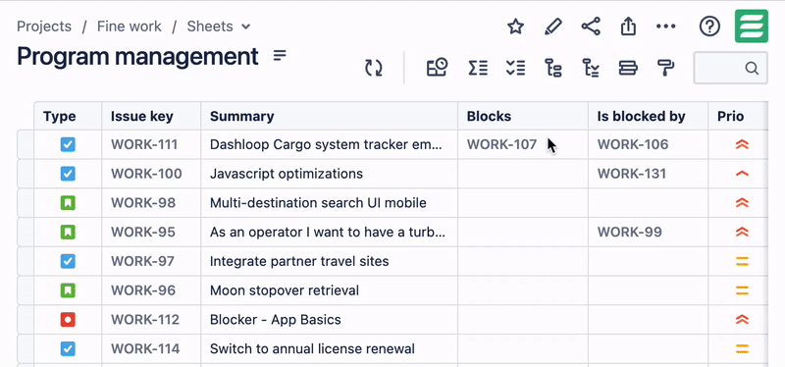Open the paint roller formatting icon
Screen dimensions: 785x367
coord(666,68)
